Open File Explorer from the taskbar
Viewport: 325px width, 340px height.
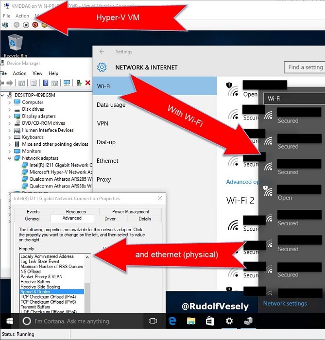pos(191,321)
